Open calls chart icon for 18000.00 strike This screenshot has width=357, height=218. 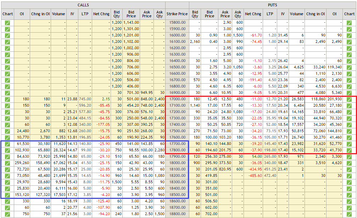7,163
